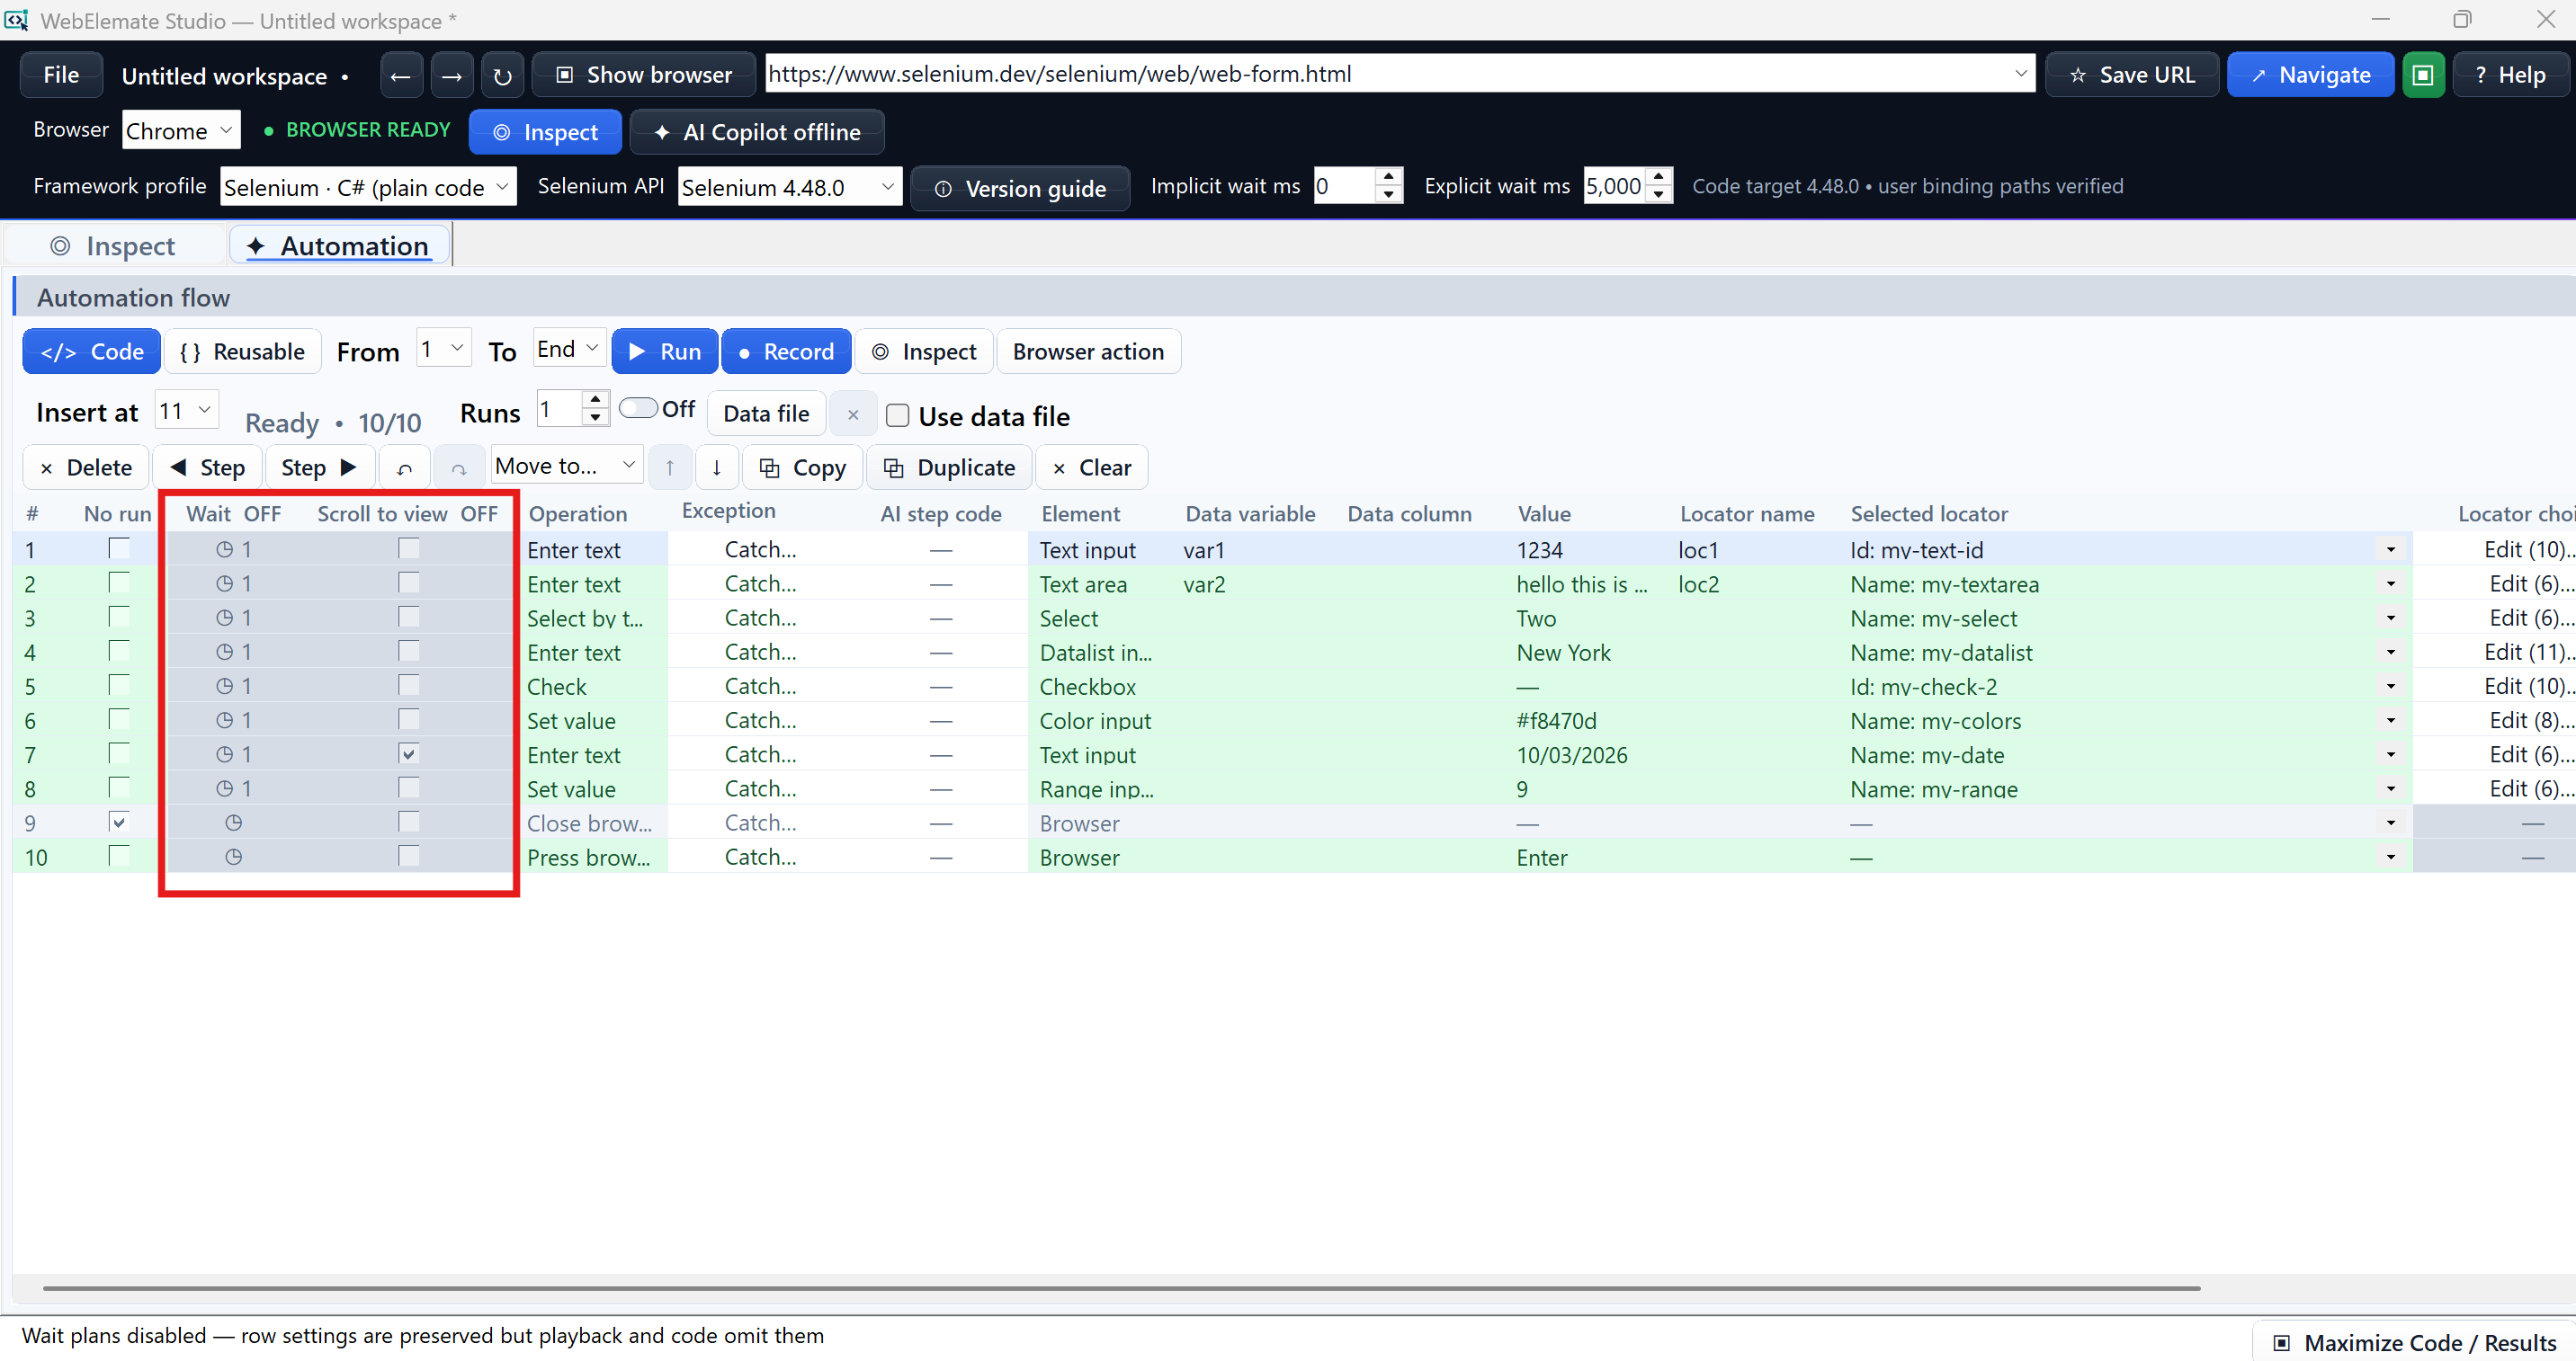Start recording with Record button
This screenshot has width=2576, height=1361.
tap(786, 351)
